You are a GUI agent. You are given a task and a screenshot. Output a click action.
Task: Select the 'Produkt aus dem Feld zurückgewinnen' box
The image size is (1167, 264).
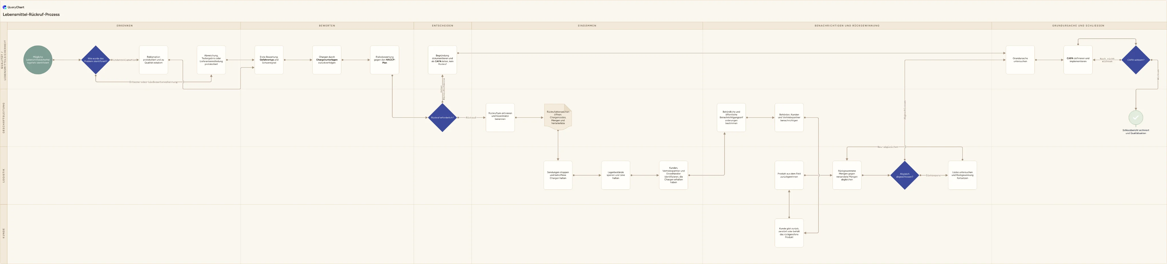tap(789, 176)
